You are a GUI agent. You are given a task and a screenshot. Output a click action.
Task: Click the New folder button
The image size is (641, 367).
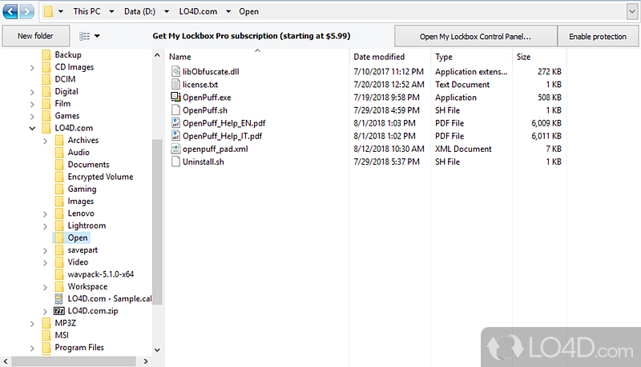(x=35, y=37)
